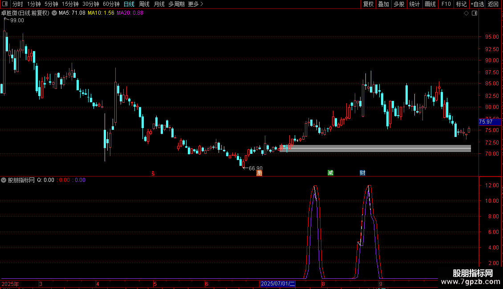Click the Q: 0.00 indicator value
Image resolution: width=503 pixels, height=289 pixels.
[45, 180]
